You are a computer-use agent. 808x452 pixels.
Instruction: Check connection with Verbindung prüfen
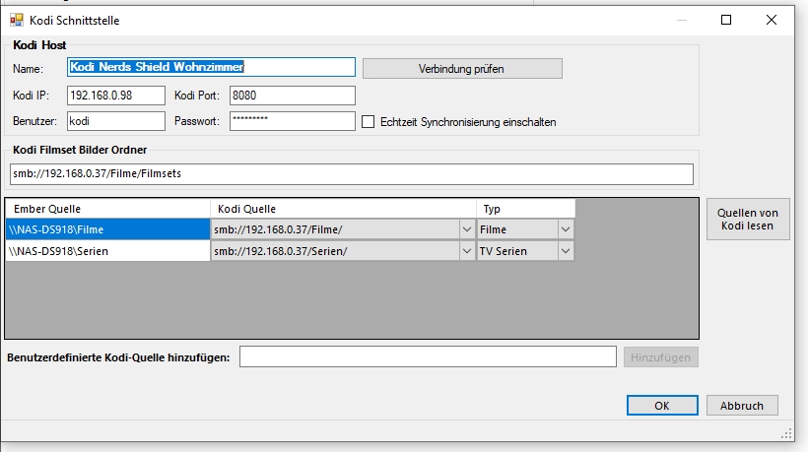tap(462, 69)
